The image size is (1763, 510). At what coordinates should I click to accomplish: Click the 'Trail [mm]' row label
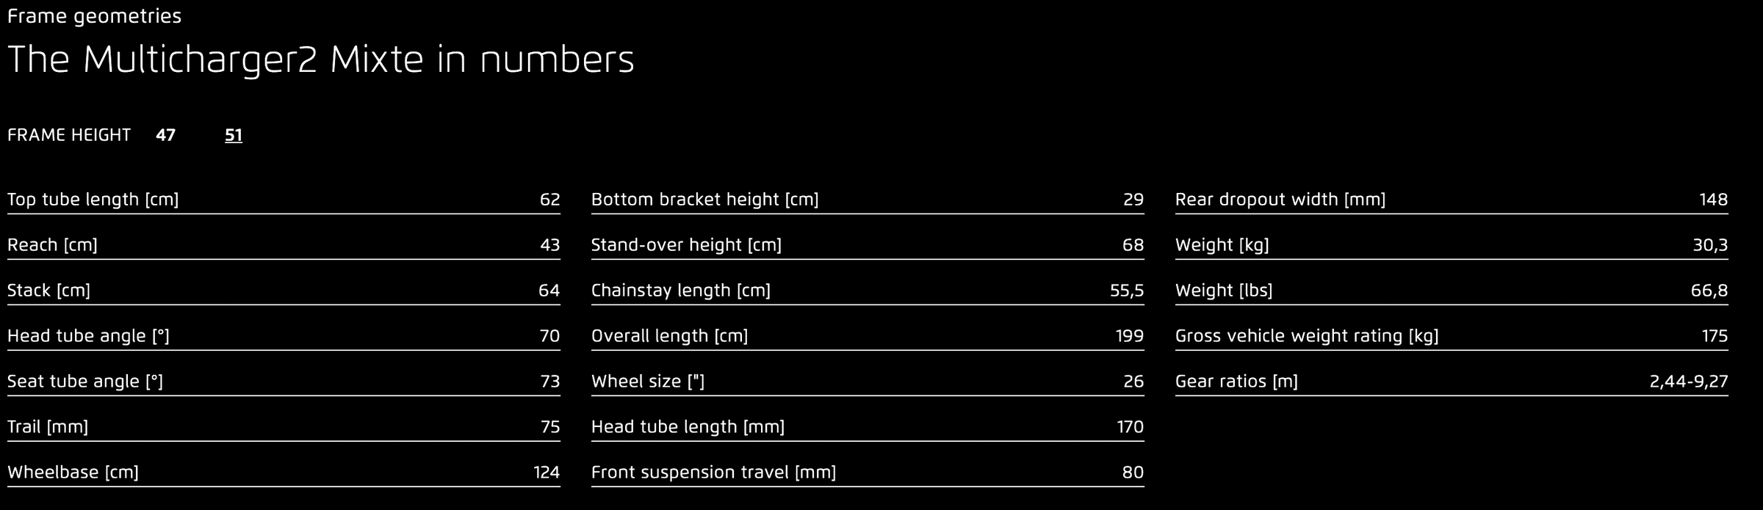pos(48,427)
